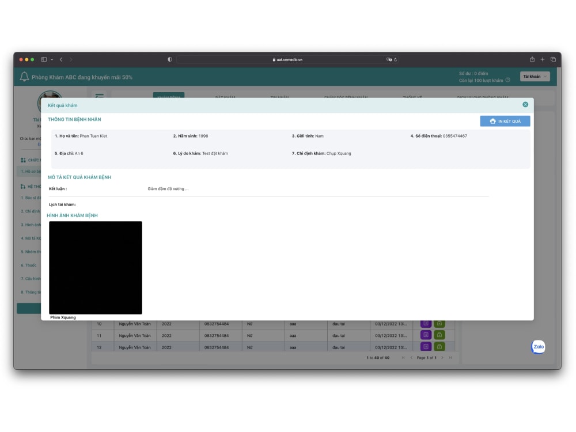The height and width of the screenshot is (432, 576).
Task: Click the Chụp Xquang value
Action: coord(339,154)
